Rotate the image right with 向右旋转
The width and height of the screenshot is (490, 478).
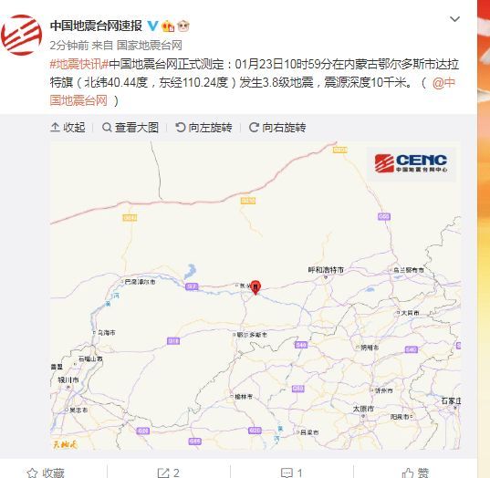(277, 128)
